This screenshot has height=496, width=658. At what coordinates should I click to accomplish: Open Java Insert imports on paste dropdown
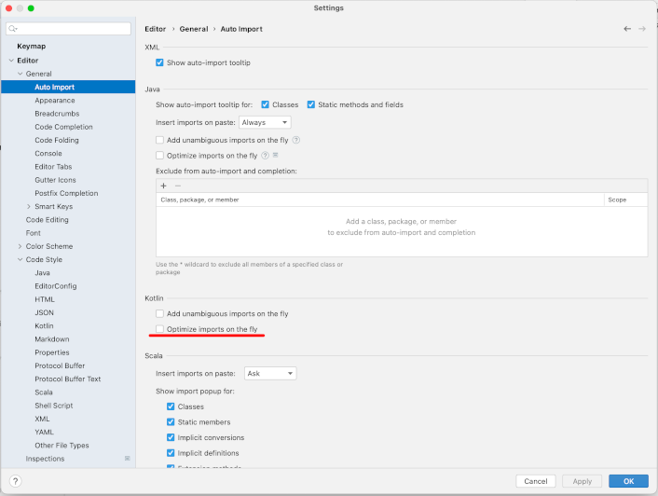(x=265, y=122)
